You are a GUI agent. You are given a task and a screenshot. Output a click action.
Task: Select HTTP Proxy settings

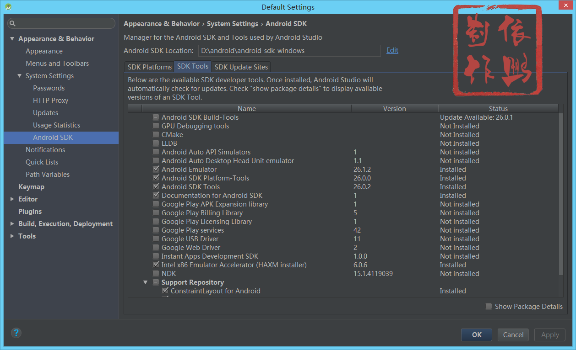[50, 101]
